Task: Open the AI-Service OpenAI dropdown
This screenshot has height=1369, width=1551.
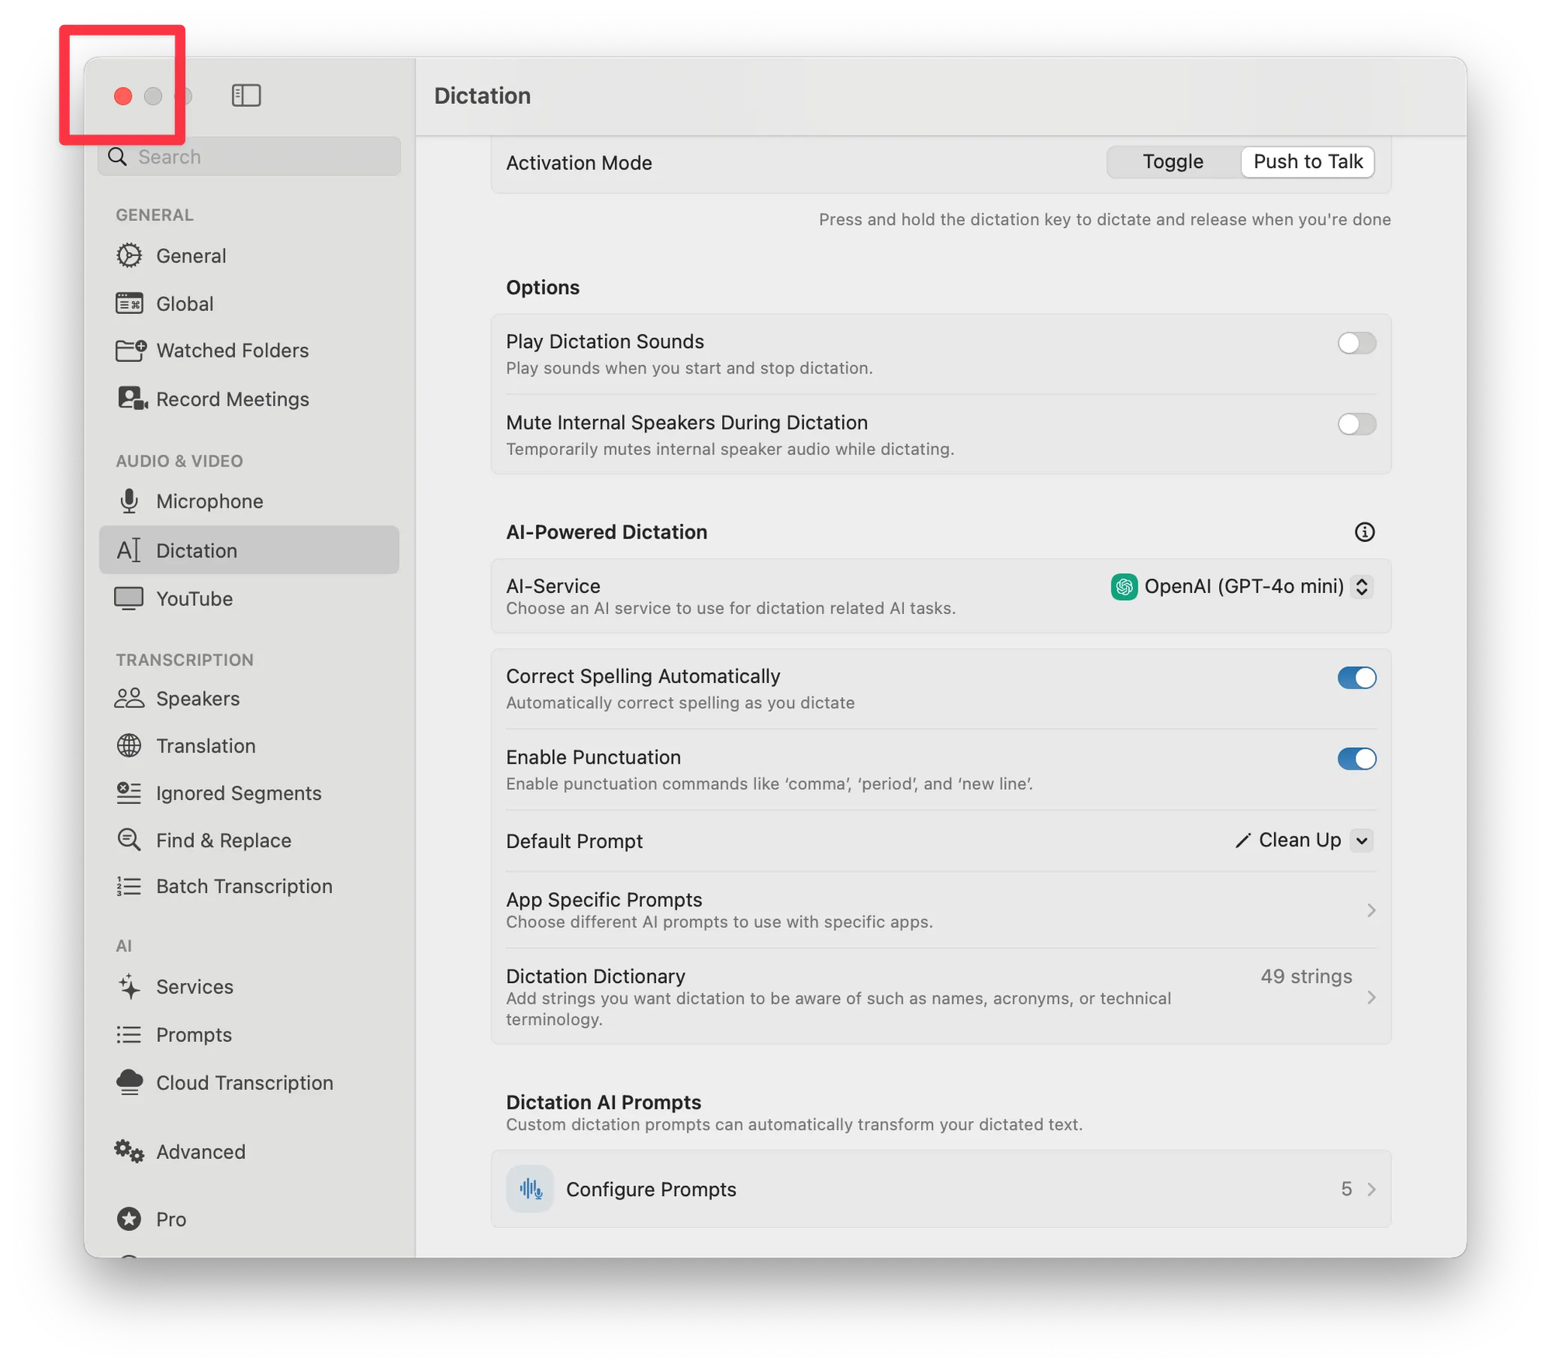Action: point(1242,587)
